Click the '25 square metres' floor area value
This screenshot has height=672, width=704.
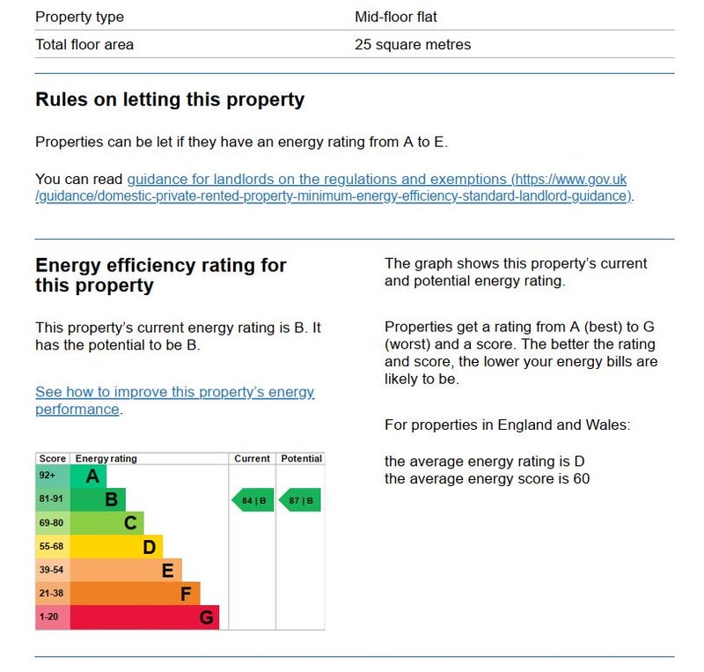[x=413, y=44]
